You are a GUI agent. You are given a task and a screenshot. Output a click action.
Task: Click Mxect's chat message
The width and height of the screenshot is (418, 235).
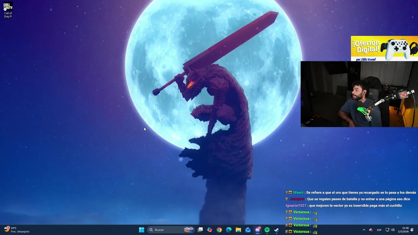click(351, 193)
